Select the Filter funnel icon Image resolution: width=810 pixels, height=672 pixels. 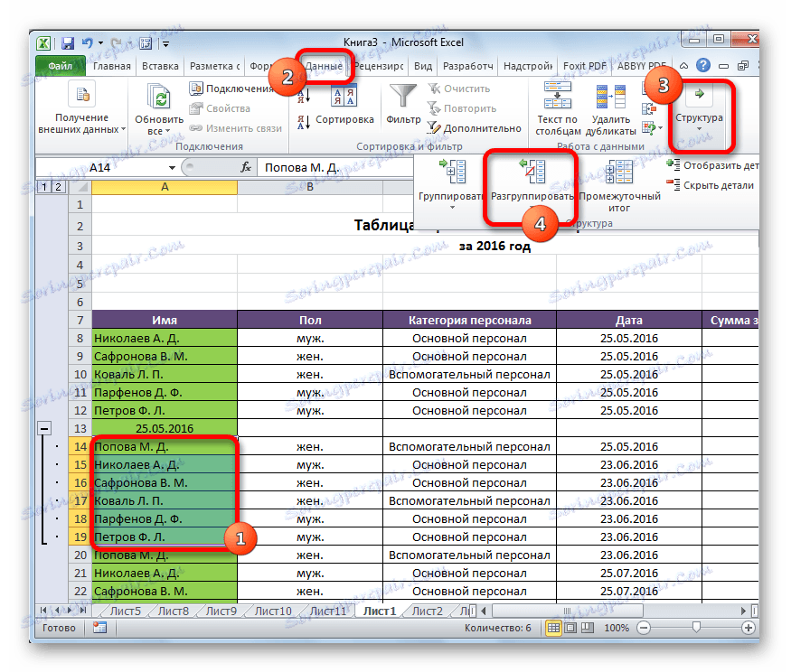click(401, 95)
